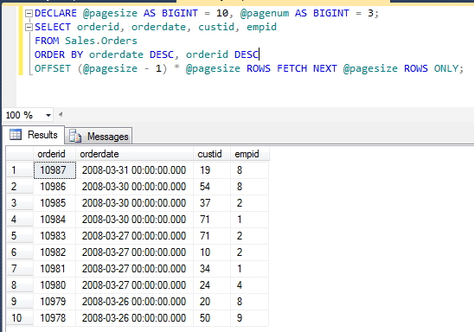Click the custid cell showing 54

click(x=212, y=187)
